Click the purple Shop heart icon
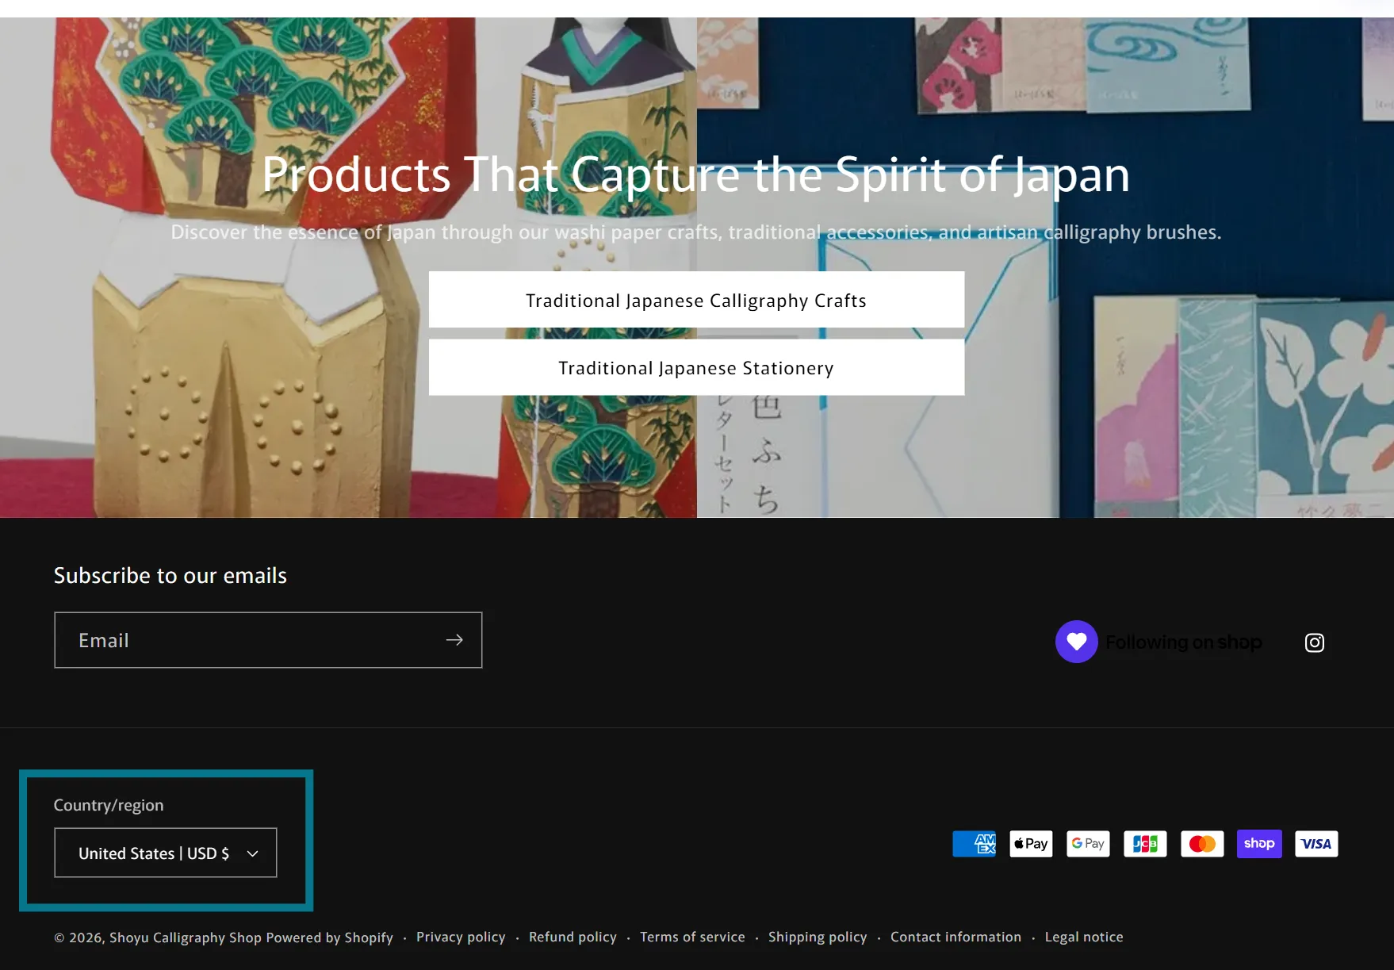This screenshot has width=1394, height=970. (x=1076, y=642)
